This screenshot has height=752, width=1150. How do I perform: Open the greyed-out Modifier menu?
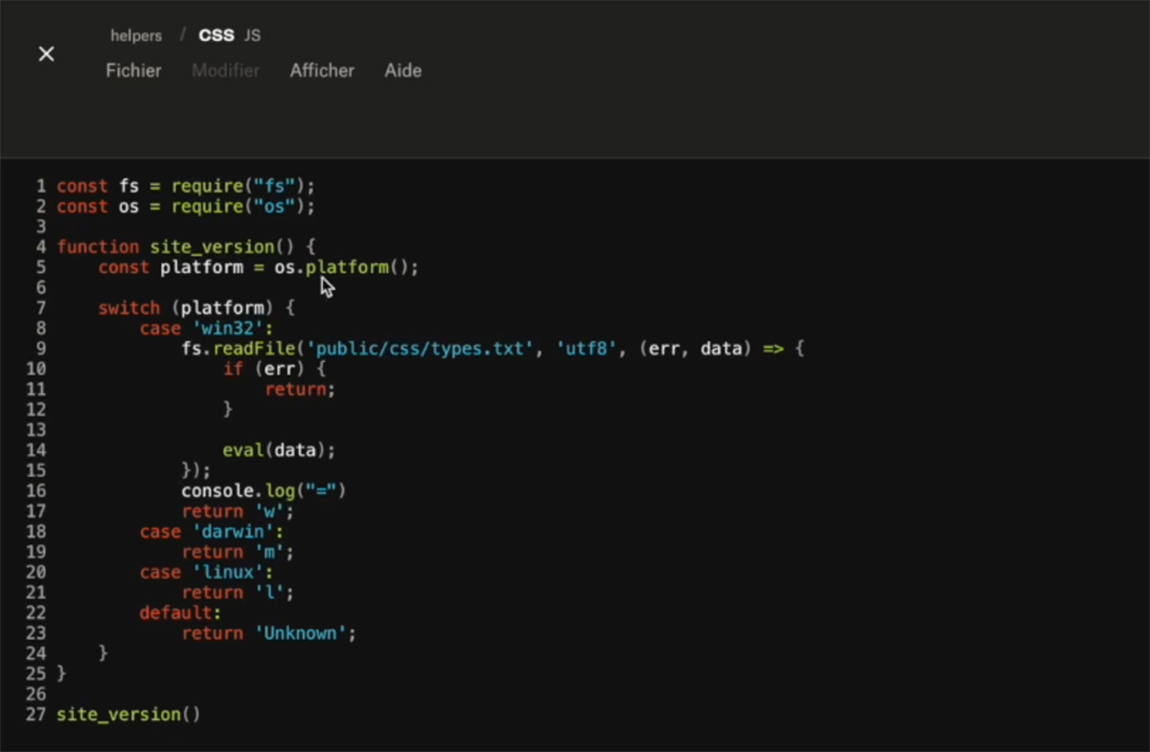pos(225,71)
